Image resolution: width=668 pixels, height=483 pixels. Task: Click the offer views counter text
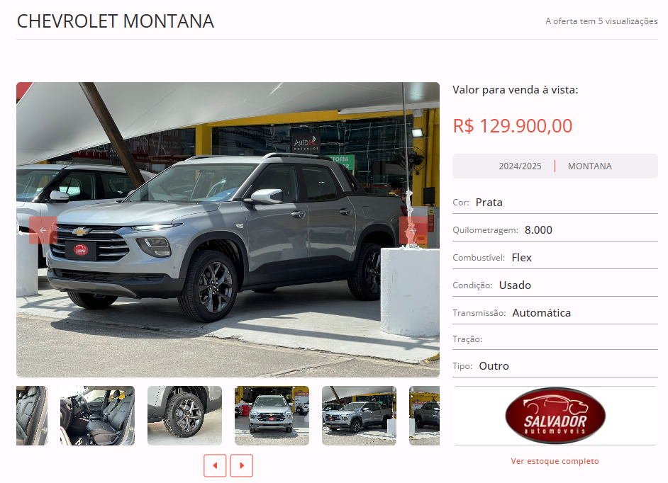(x=601, y=21)
